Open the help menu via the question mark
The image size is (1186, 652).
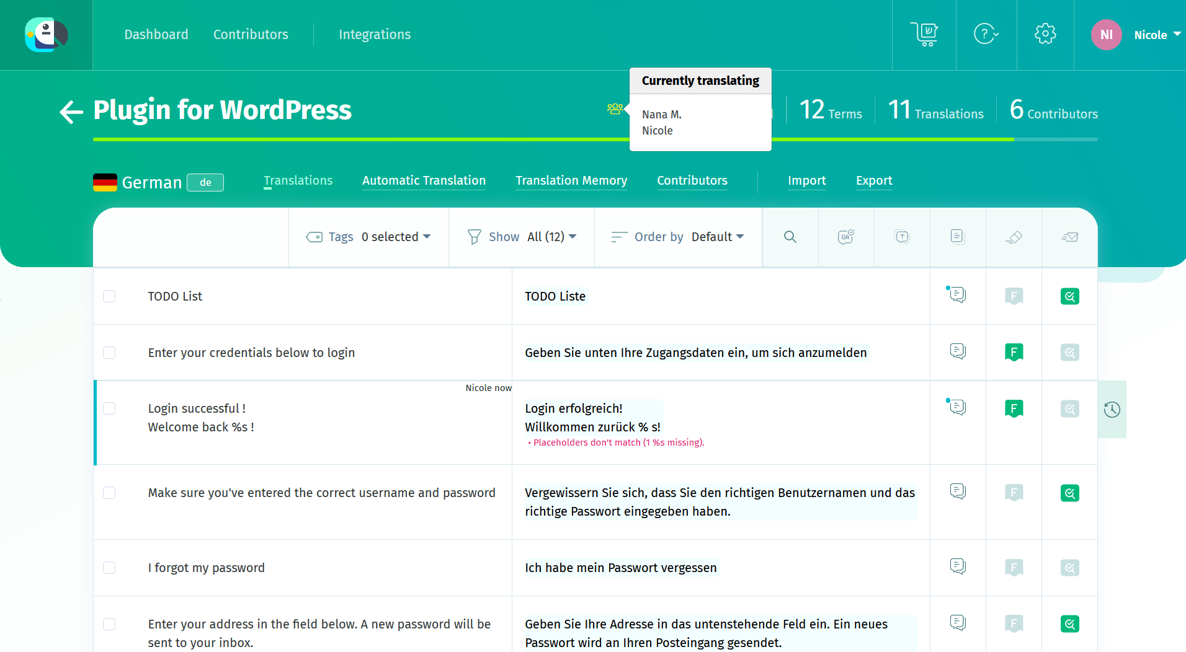[x=985, y=34]
